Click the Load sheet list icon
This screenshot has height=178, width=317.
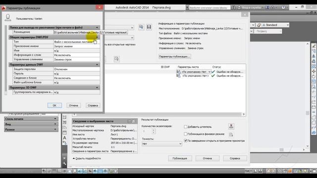click(x=141, y=27)
